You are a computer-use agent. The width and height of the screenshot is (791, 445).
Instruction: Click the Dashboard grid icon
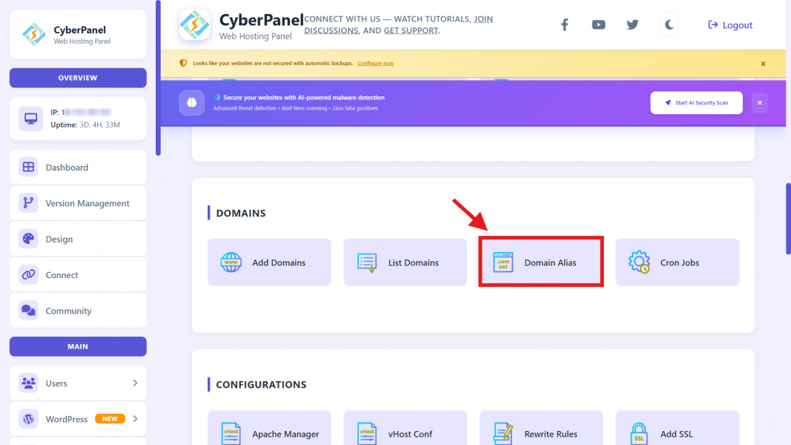coord(28,167)
